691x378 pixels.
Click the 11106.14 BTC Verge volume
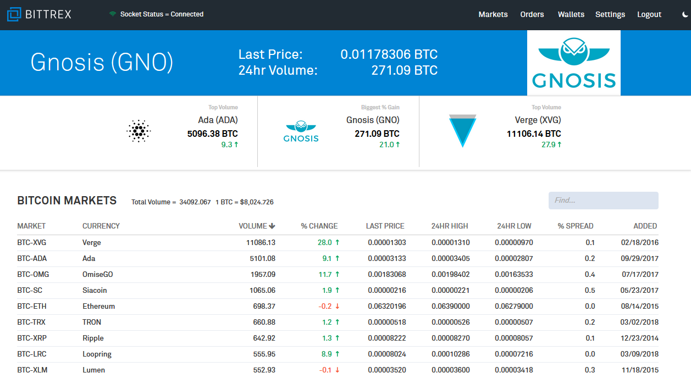click(534, 134)
